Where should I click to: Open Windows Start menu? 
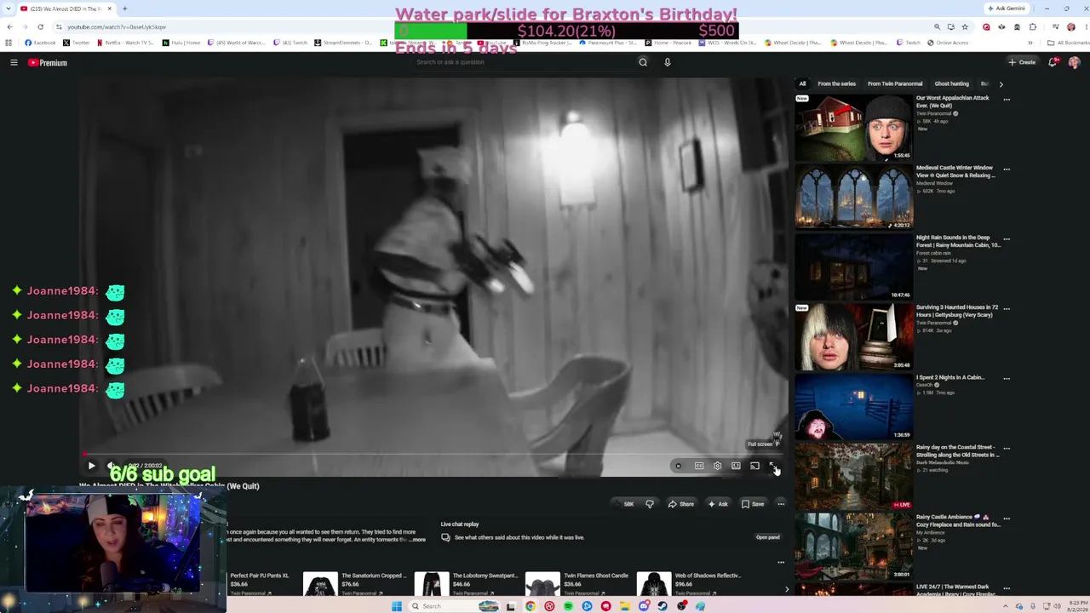(x=397, y=606)
